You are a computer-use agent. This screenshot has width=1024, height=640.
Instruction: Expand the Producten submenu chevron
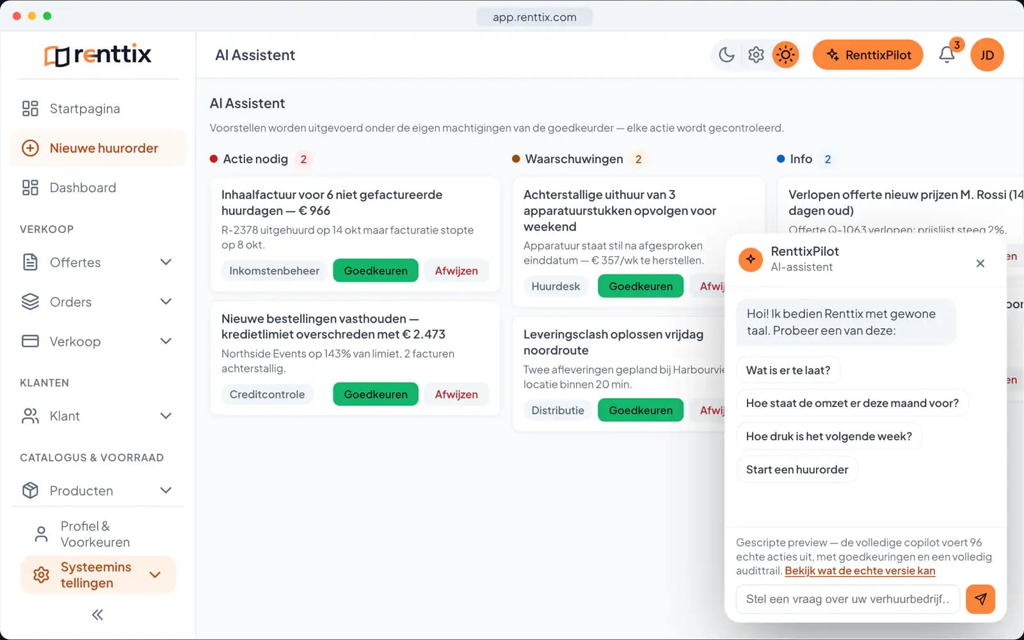[x=166, y=491]
